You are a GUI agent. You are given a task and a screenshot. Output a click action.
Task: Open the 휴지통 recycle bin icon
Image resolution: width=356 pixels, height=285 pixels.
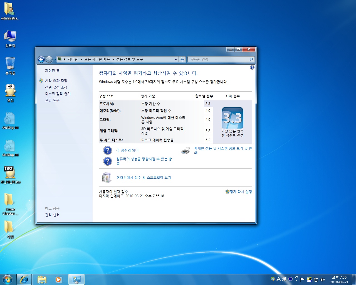(10, 66)
